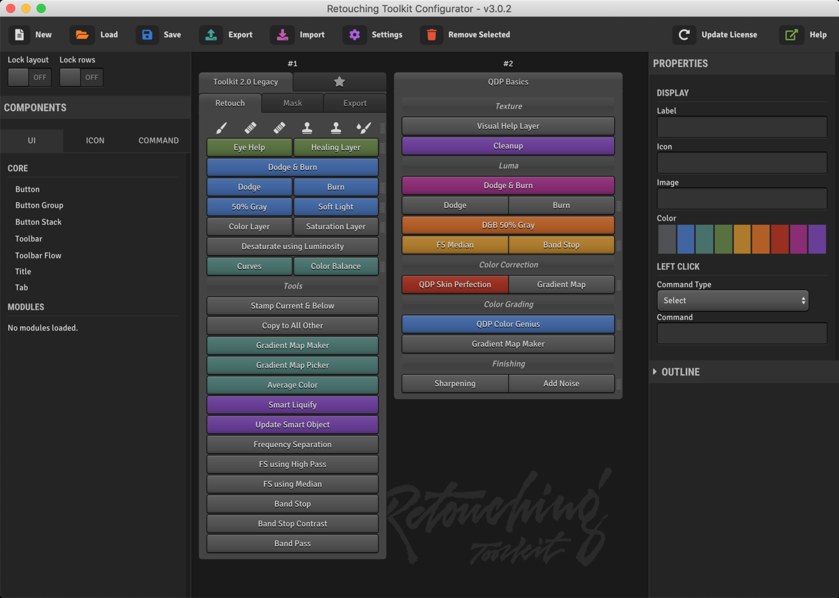The width and height of the screenshot is (839, 598).
Task: Click the Smart Liquify button
Action: coord(292,405)
